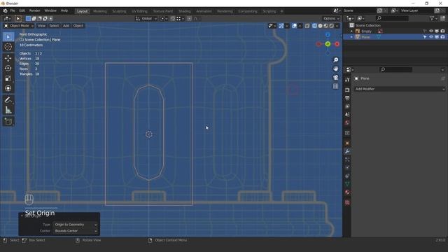Viewport: 448px width, 252px height.
Task: Open Set Origin Center dropdown
Action: coord(76,231)
